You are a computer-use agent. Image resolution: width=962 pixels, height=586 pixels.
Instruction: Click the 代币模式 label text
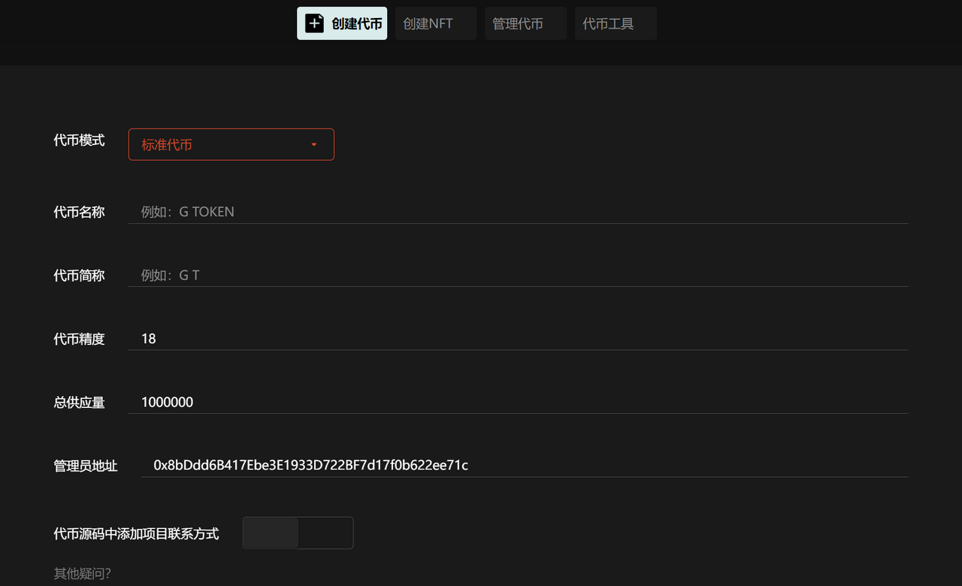pos(79,140)
